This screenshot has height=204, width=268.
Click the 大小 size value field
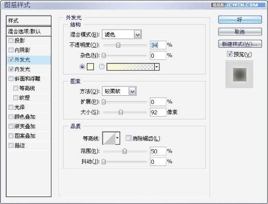(x=158, y=112)
